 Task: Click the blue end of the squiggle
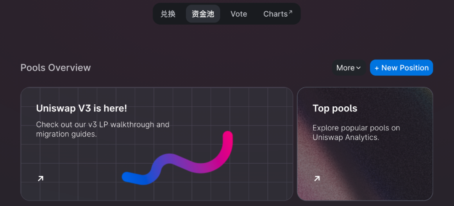point(128,177)
